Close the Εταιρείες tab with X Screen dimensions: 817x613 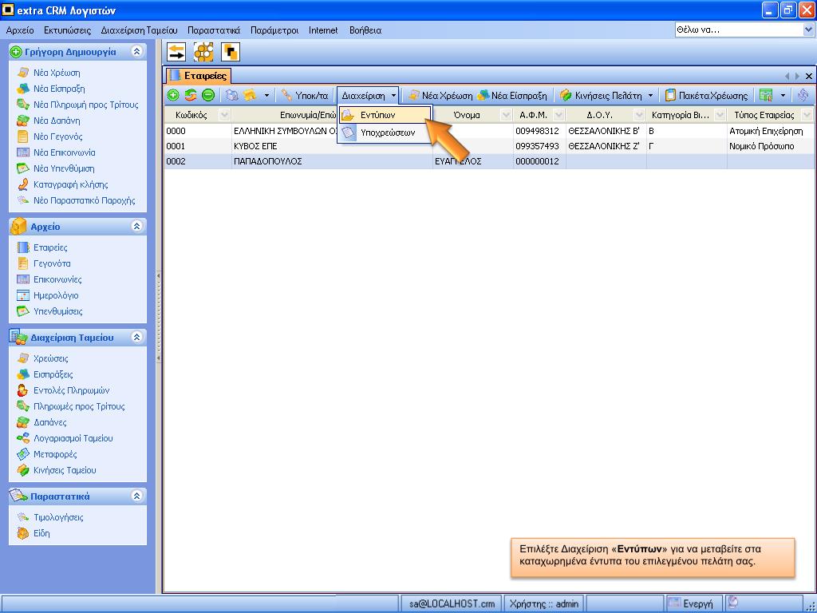pos(809,76)
